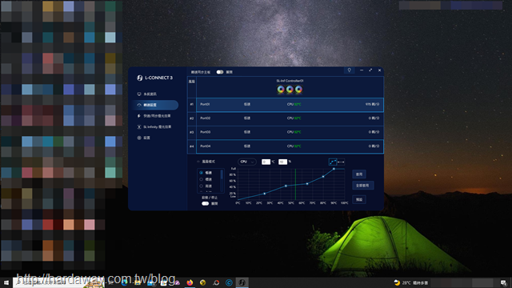Toggle the motherboard speed sync switch
The image size is (512, 288).
[x=220, y=72]
